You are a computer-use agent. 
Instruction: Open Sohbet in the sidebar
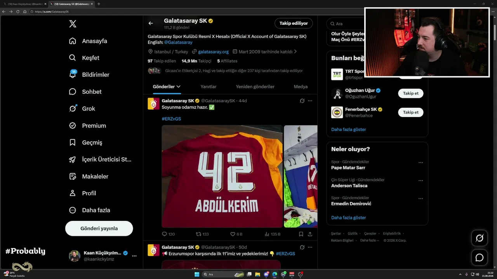(85, 92)
